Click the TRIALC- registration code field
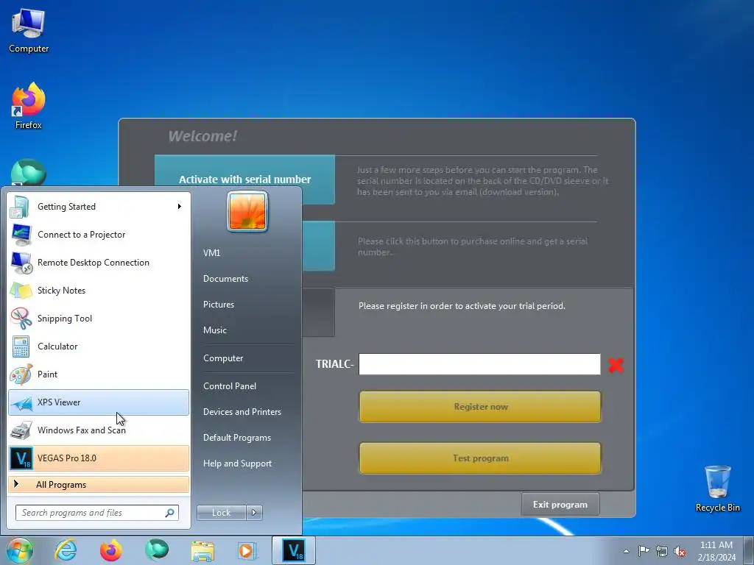The image size is (754, 565). click(x=479, y=364)
